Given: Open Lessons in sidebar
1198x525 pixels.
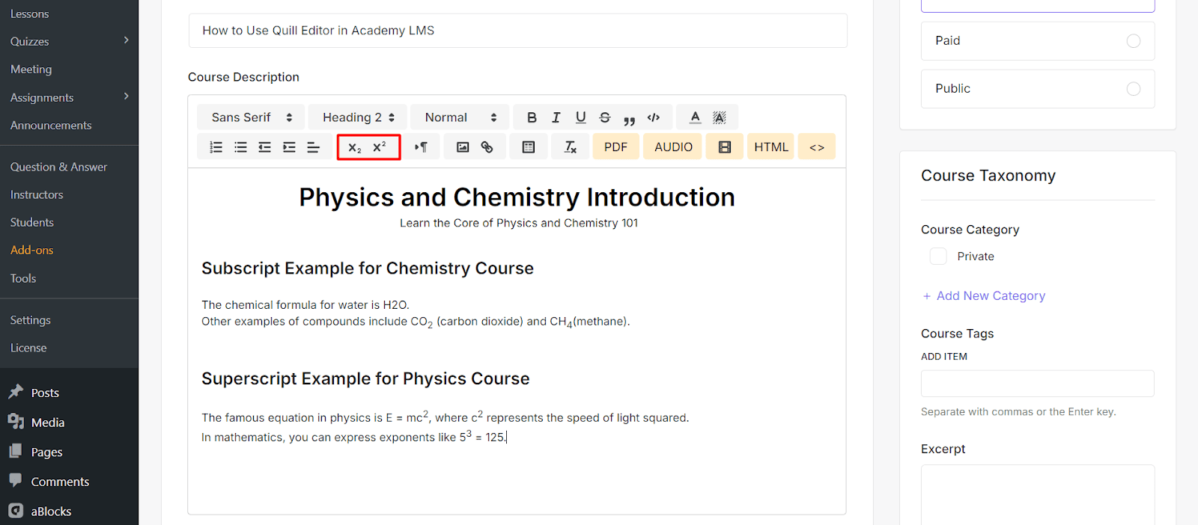Looking at the screenshot, I should pos(30,14).
